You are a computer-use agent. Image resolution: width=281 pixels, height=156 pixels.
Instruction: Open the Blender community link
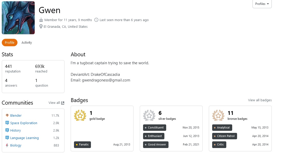[16, 115]
